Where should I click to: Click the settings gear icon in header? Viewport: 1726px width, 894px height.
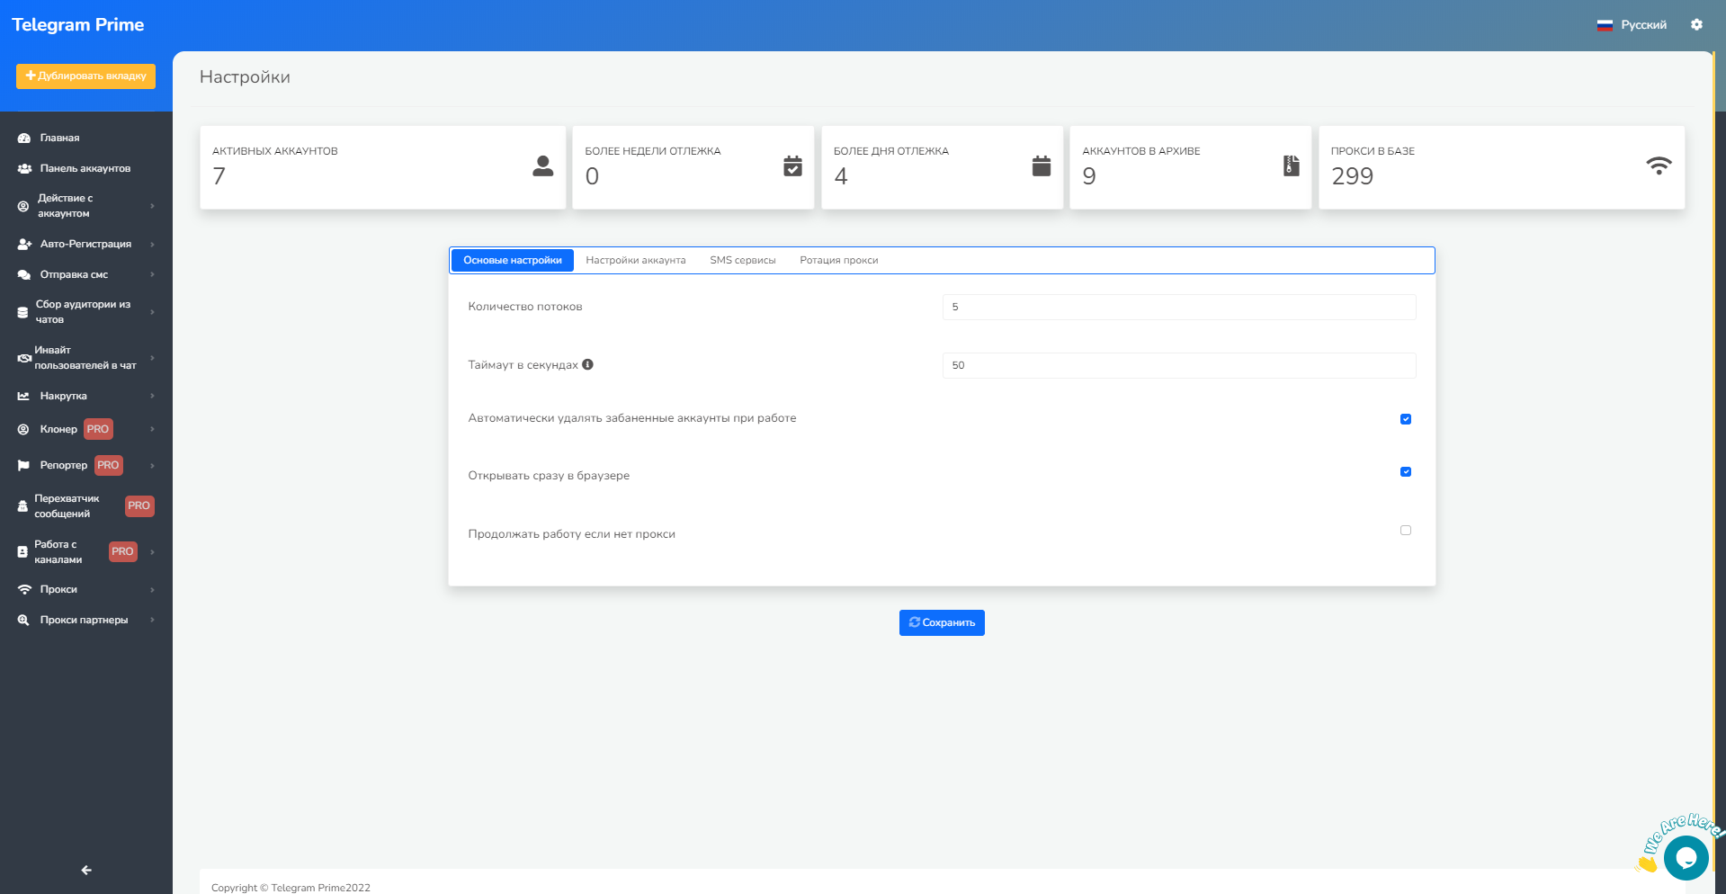coord(1695,25)
